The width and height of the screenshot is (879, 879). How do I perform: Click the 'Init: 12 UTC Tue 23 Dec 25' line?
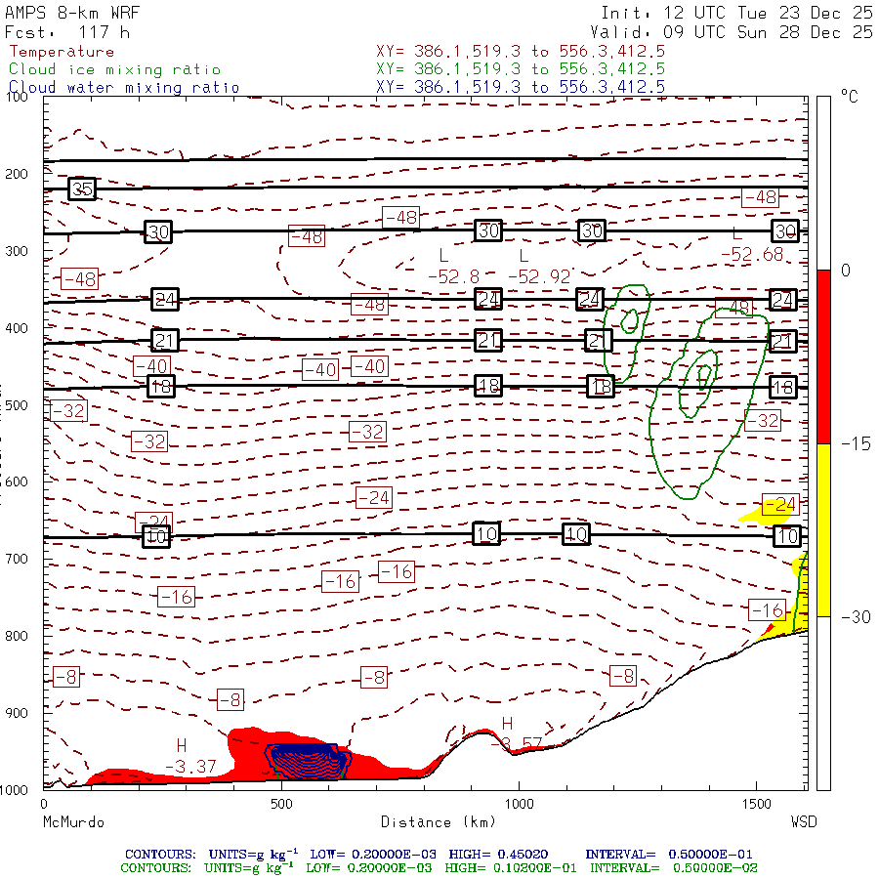[x=736, y=13]
